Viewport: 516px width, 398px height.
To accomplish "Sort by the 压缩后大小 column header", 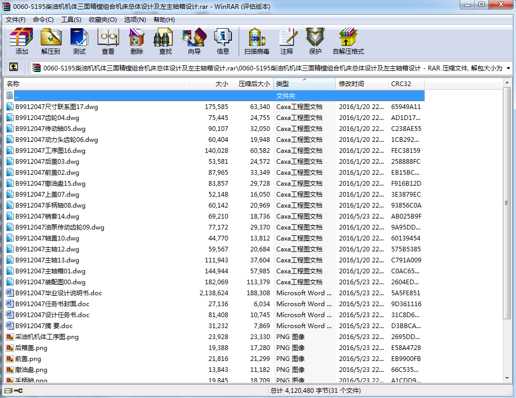I will coord(252,83).
